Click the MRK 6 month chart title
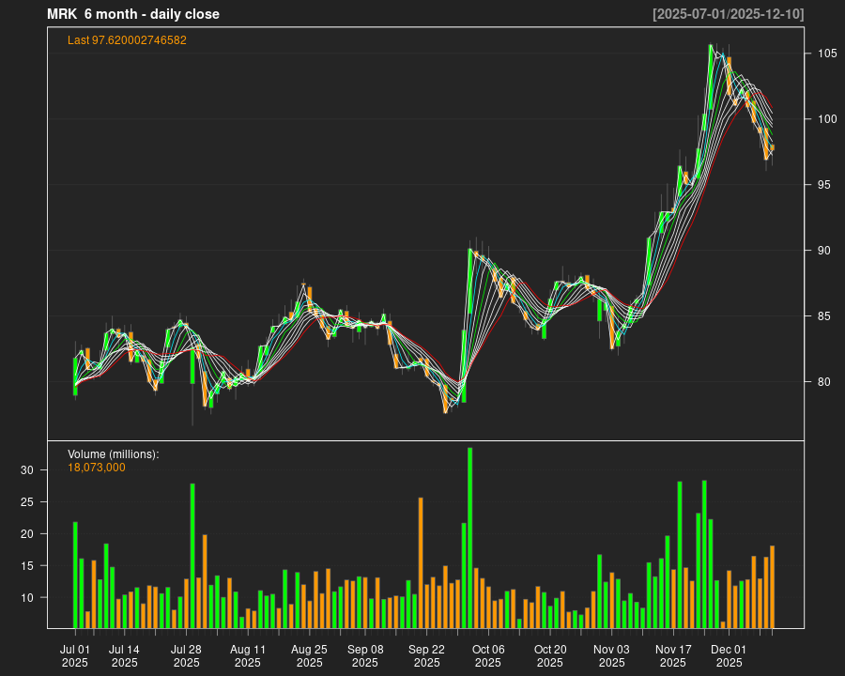The height and width of the screenshot is (676, 845). point(132,14)
